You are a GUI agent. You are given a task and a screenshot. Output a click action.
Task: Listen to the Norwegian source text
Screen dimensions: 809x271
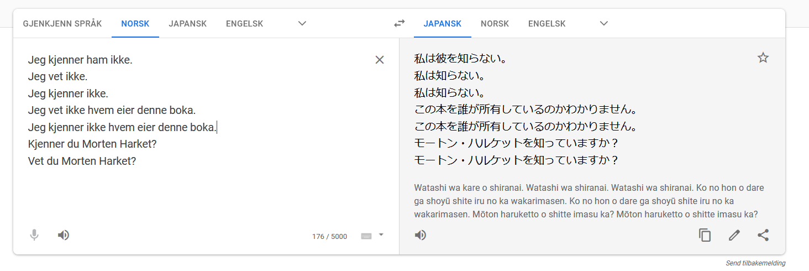pos(64,236)
